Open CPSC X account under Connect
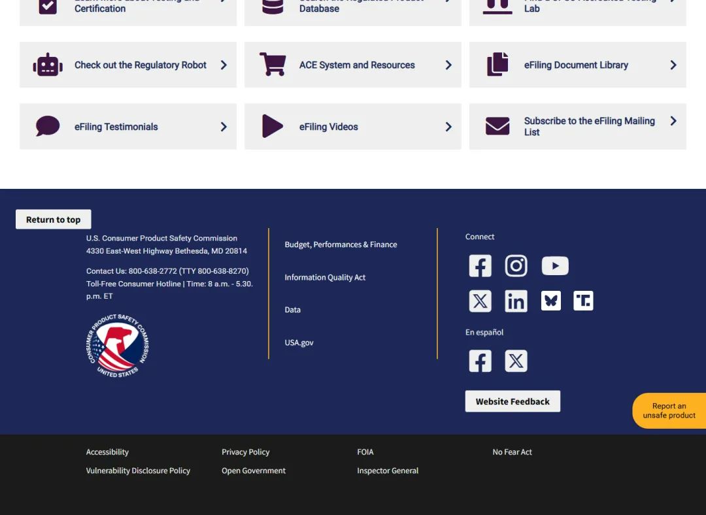Image resolution: width=706 pixels, height=515 pixels. tap(480, 301)
